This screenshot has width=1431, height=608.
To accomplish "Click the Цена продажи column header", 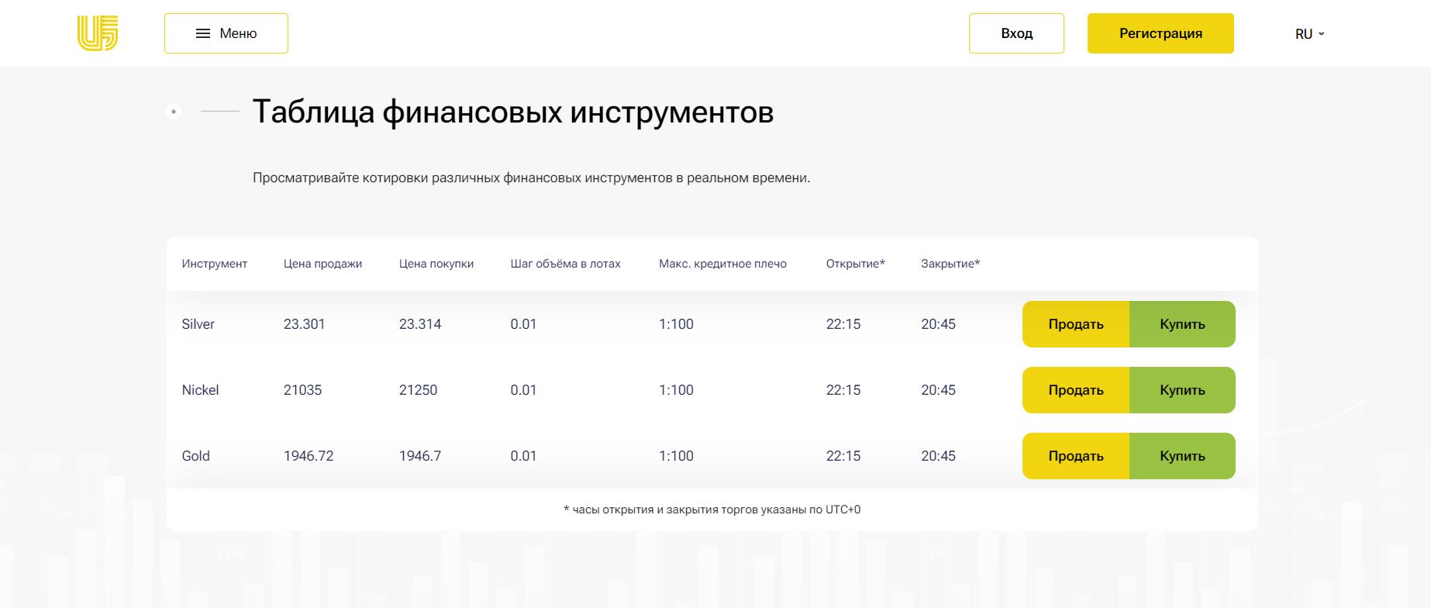I will coord(322,264).
